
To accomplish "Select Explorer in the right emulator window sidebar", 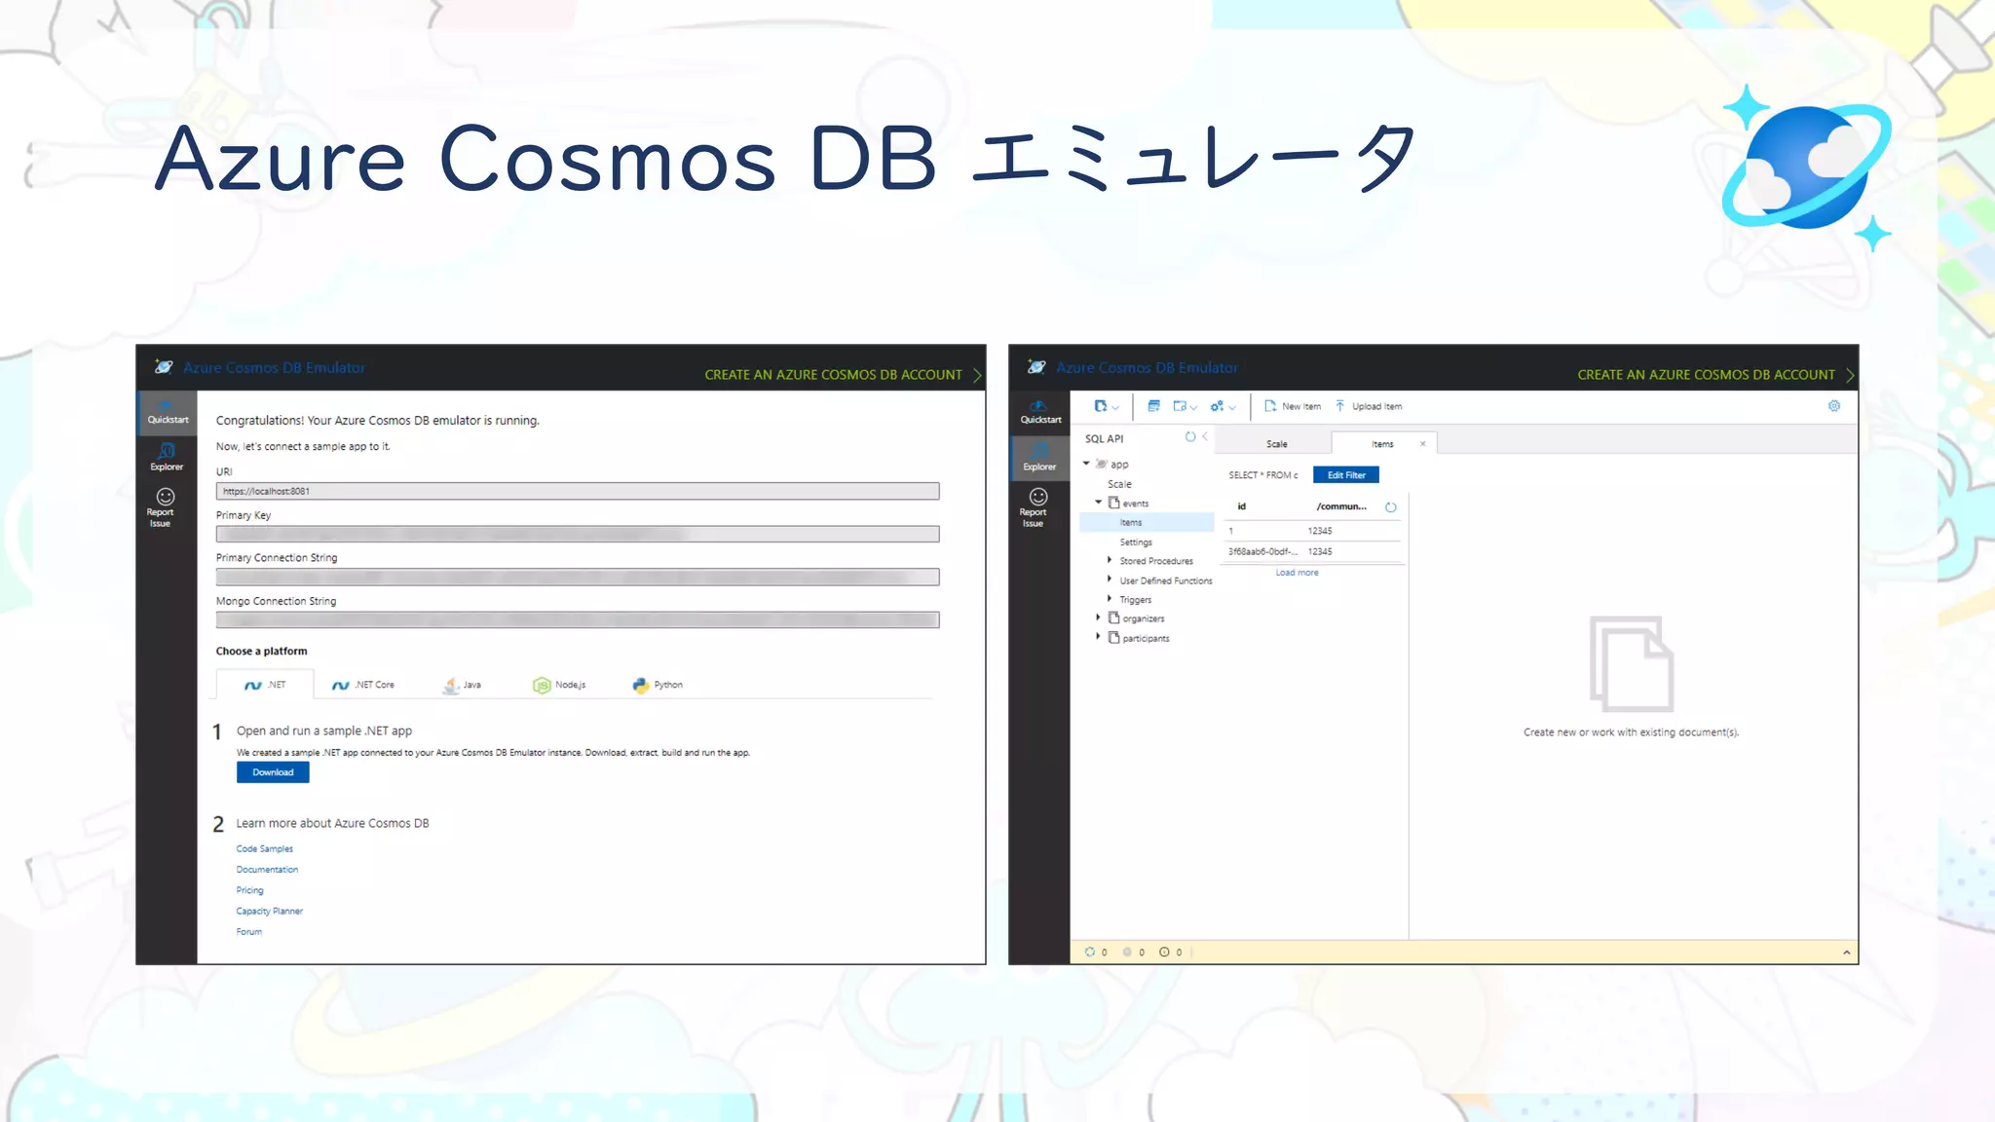I will pos(1039,457).
